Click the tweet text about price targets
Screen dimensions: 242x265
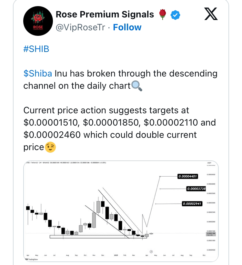tap(119, 128)
